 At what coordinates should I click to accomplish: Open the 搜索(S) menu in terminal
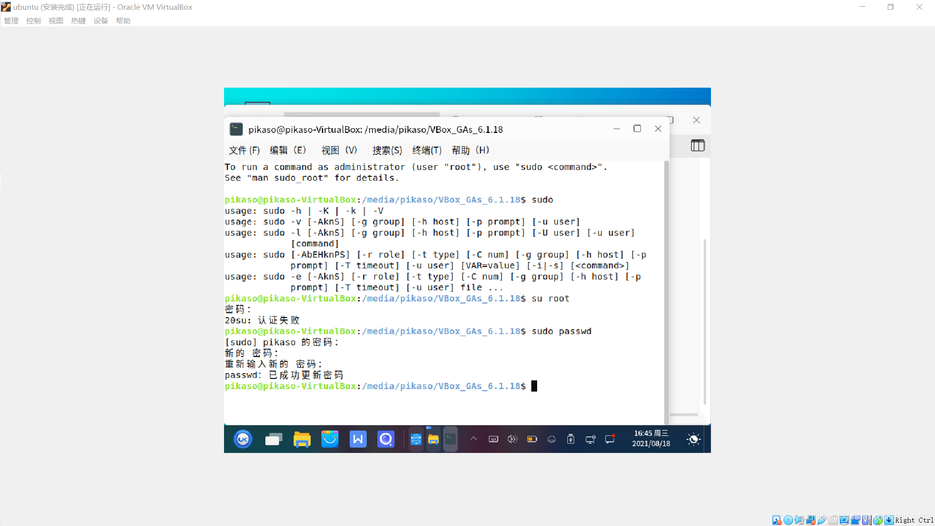click(387, 150)
